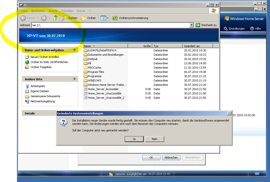270x182 pixels.
Task: Click the forward navigation arrow icon
Action: point(44,18)
